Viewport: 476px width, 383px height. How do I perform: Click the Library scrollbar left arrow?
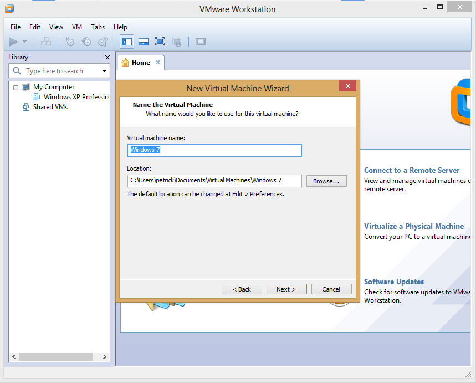pos(14,356)
